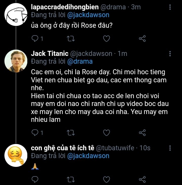Open @jackdawson mention in first tweet
Screen dimensions: 182x185
point(88,15)
